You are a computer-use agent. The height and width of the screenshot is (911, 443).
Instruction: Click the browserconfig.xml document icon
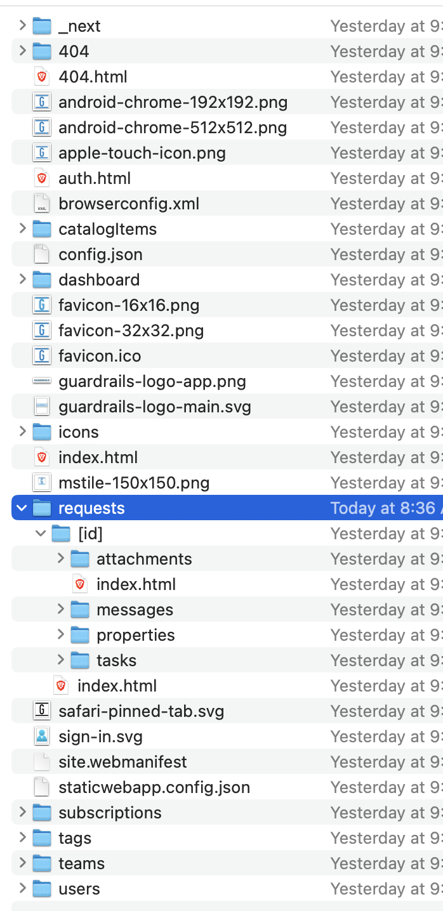coord(42,204)
